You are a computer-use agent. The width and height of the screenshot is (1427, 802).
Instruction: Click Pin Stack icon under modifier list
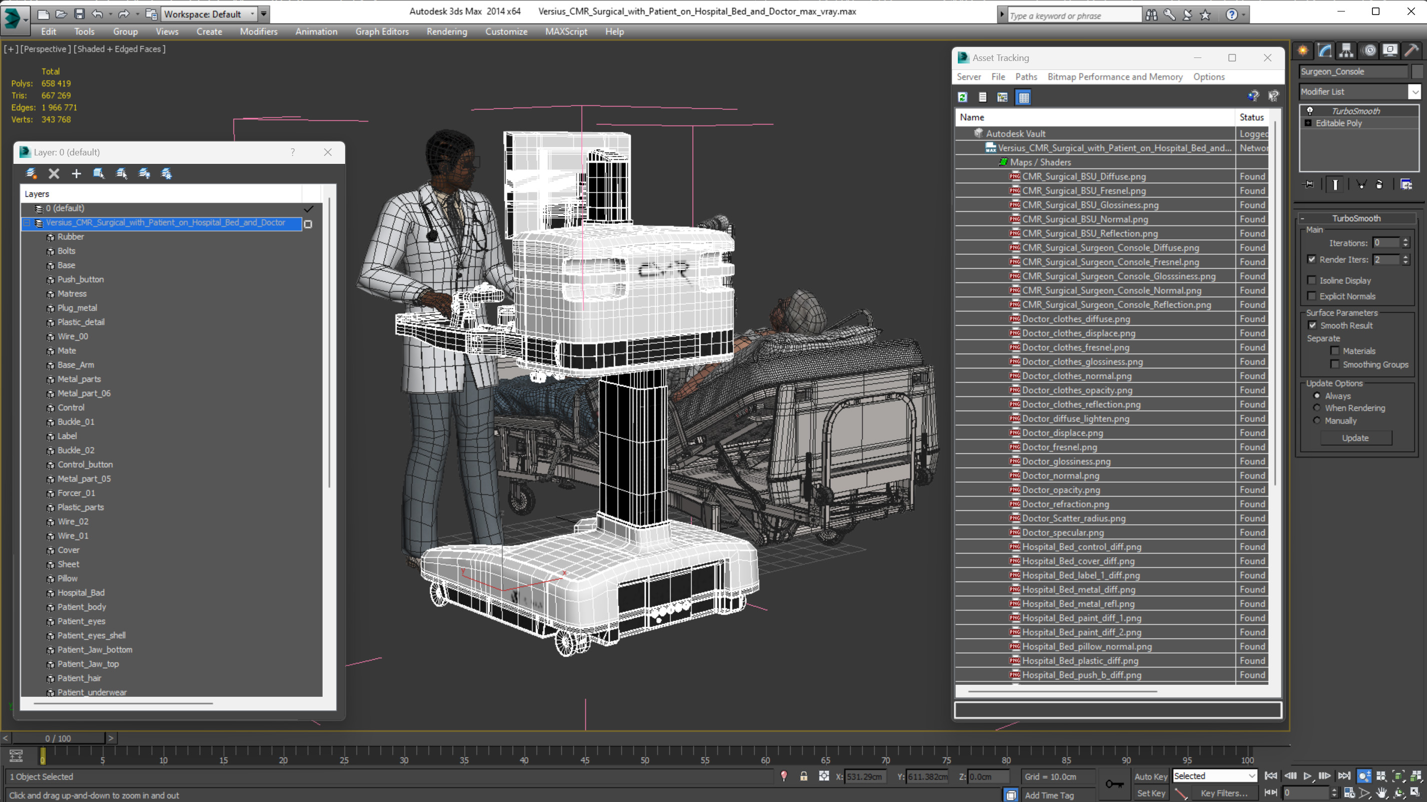(x=1308, y=184)
